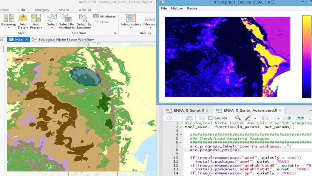The height and width of the screenshot is (176, 312).
Task: Click the dark green patch on the map
Action: (x=104, y=102)
